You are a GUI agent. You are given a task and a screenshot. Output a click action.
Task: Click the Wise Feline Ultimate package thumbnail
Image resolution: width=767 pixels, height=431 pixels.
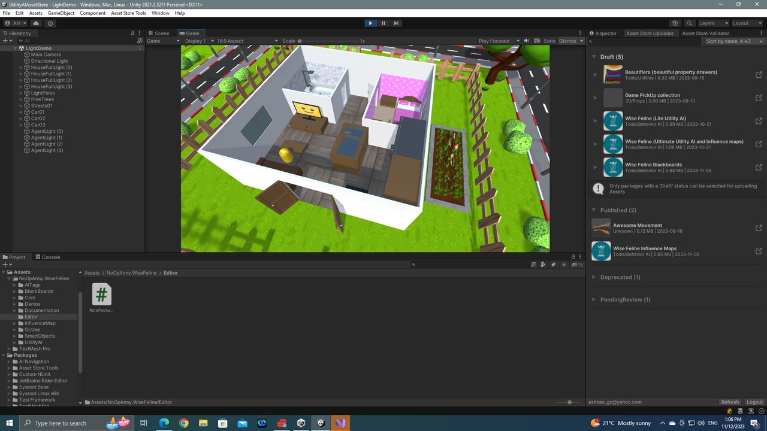click(612, 144)
